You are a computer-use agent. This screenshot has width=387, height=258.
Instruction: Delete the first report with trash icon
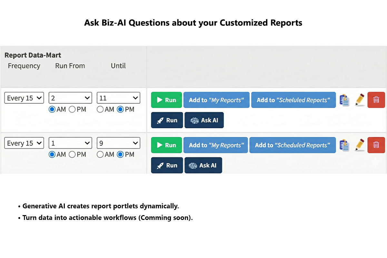click(376, 100)
